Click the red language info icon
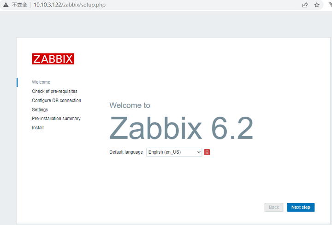Viewport: 332px width, 225px height. (207, 152)
